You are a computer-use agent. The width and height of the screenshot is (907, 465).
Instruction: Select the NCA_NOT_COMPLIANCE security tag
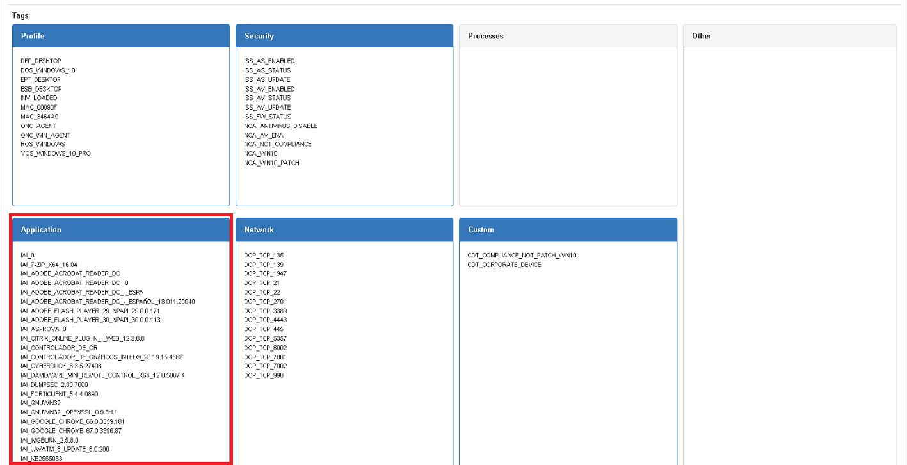278,144
